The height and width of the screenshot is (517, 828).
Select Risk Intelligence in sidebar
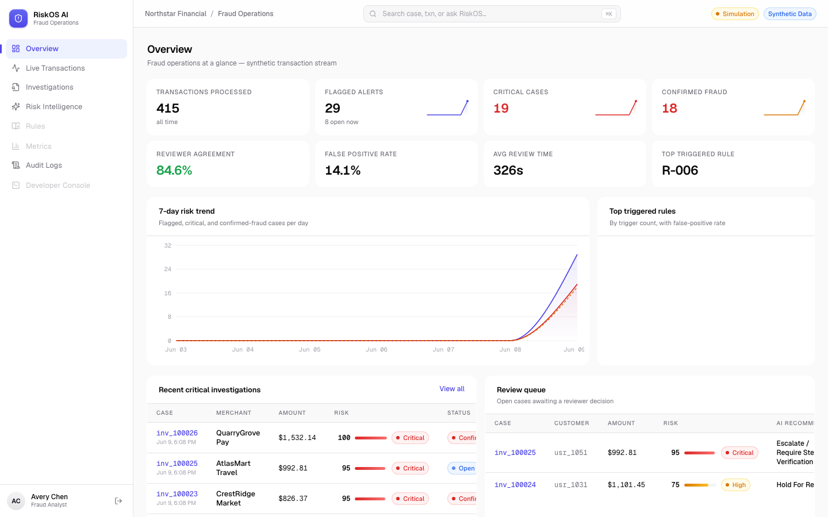coord(66,107)
